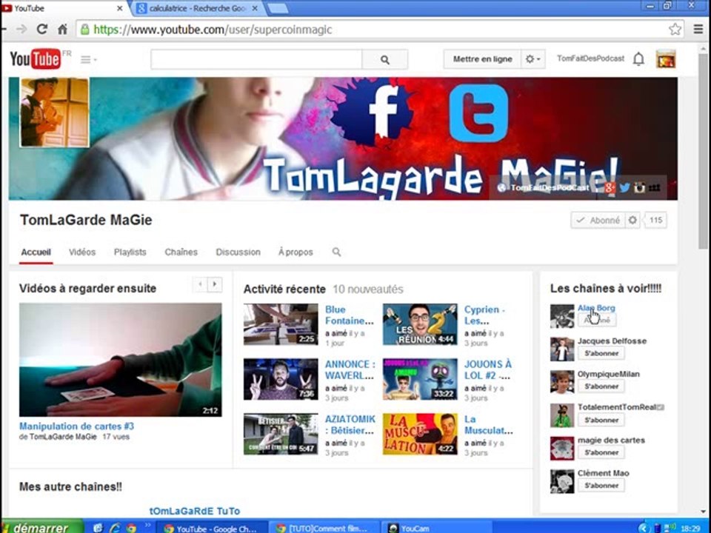Open the Instagram link on banner
This screenshot has width=711, height=533.
pos(639,187)
